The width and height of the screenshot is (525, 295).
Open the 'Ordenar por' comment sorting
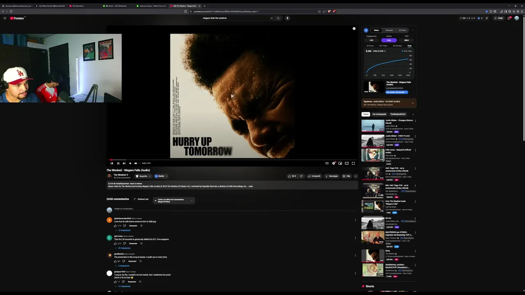[141, 199]
